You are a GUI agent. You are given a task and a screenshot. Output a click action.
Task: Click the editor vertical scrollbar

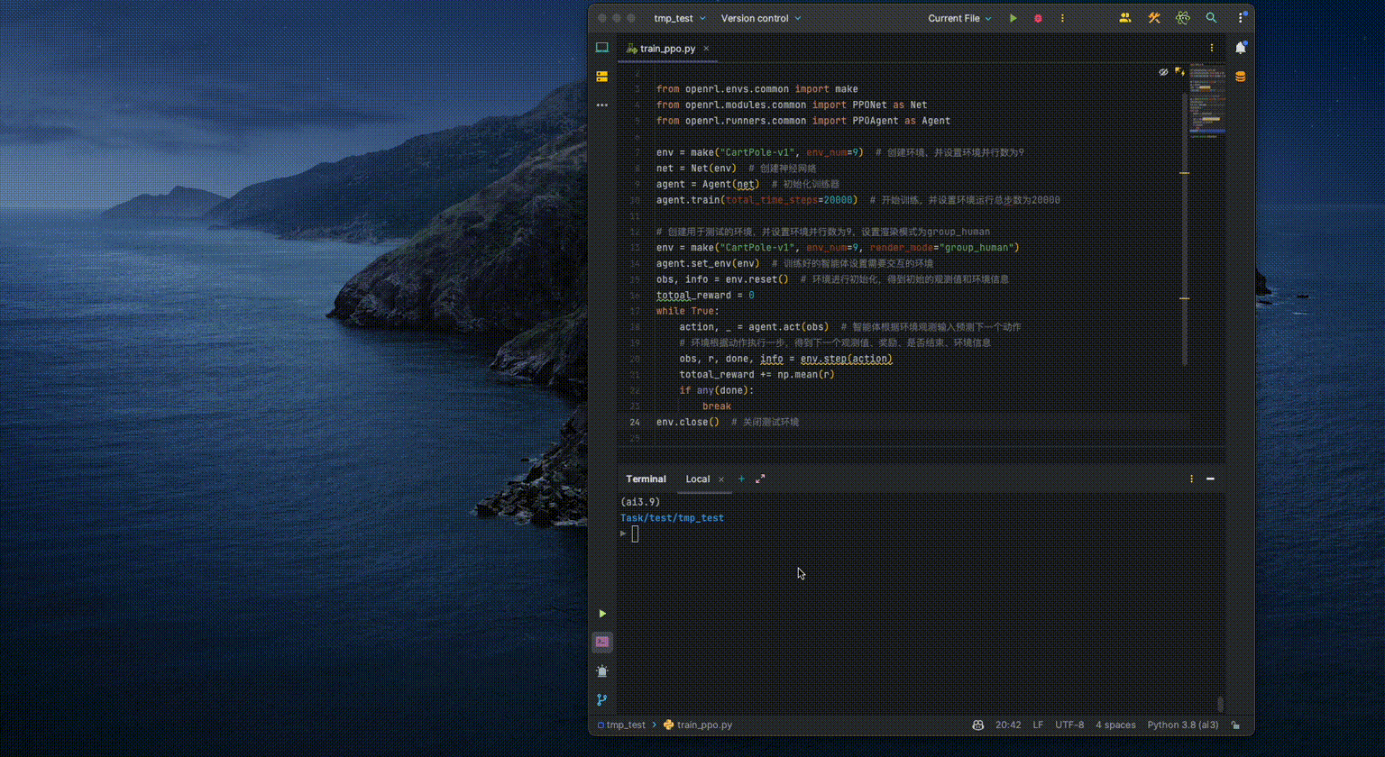[1185, 228]
